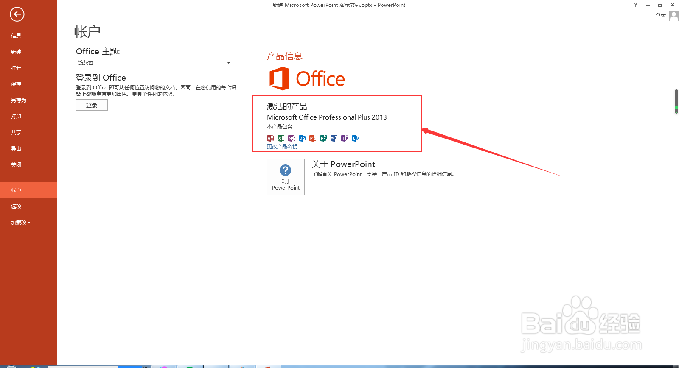The width and height of the screenshot is (679, 368).
Task: Click the Access icon in product list
Action: coord(270,138)
